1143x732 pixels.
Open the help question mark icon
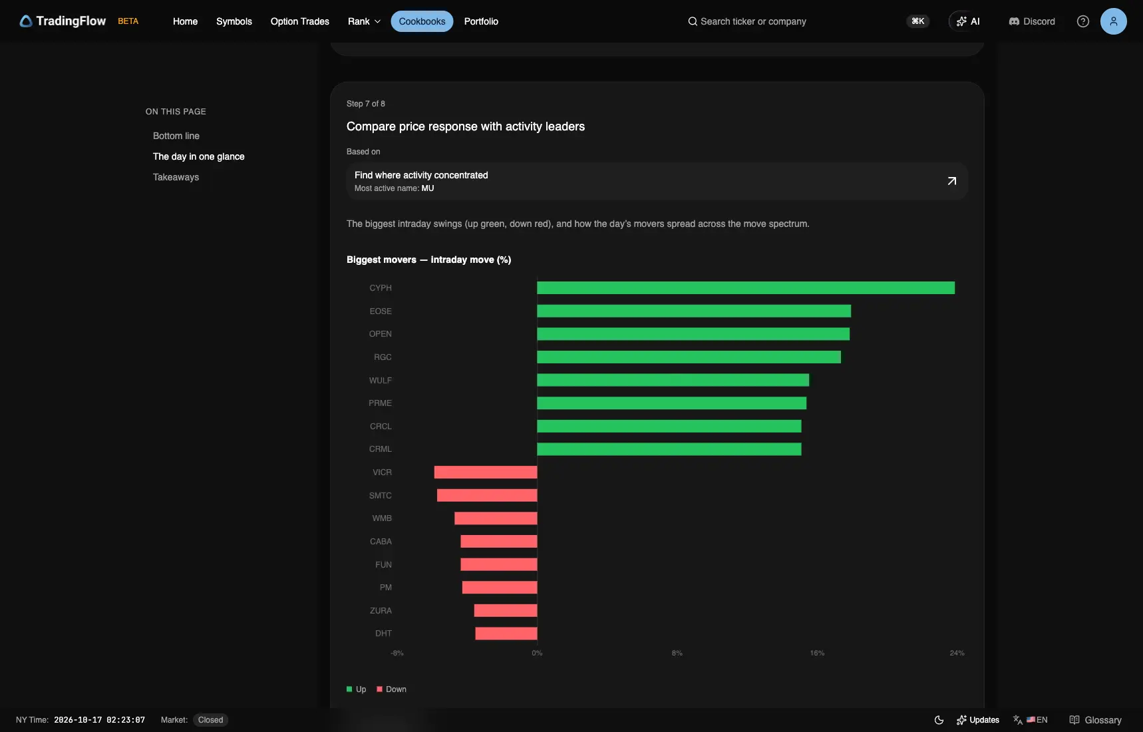[x=1083, y=21]
